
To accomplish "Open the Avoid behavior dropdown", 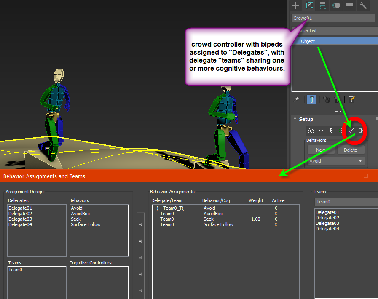I will [x=335, y=161].
